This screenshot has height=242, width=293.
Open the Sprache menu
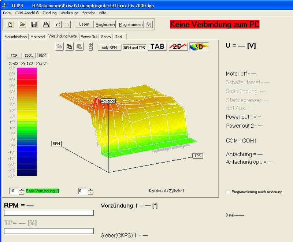(x=89, y=13)
